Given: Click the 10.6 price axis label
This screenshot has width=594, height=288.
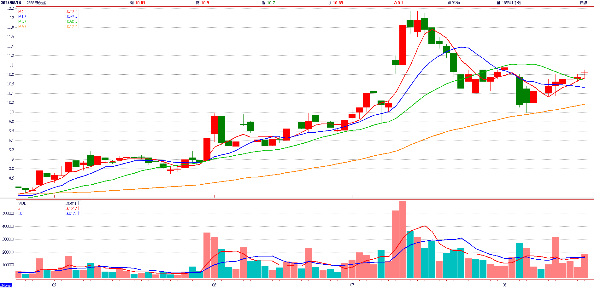Looking at the screenshot, I should 11,84.
